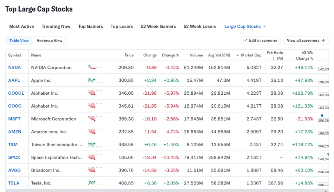Open the TSLA symbol link
The width and height of the screenshot is (334, 192).
(14, 183)
